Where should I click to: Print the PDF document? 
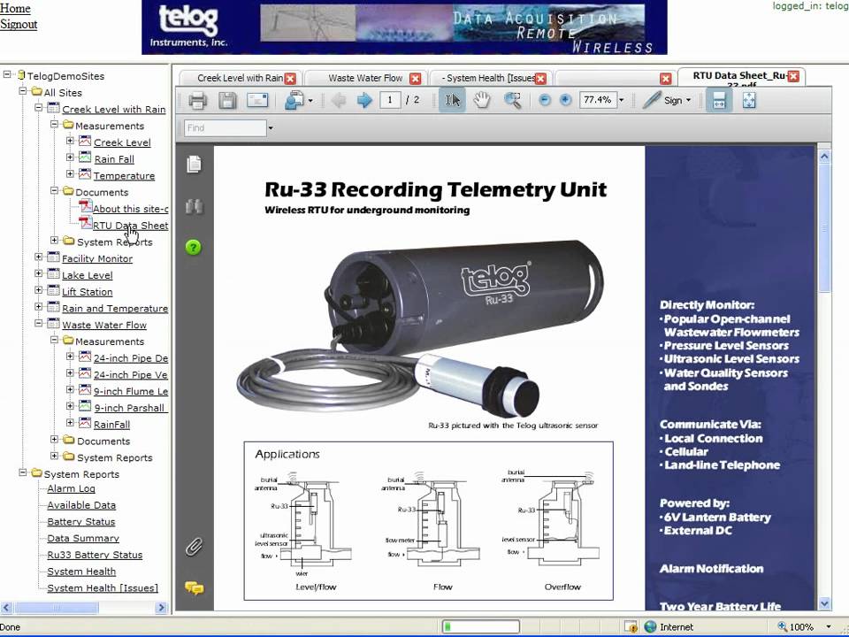click(197, 100)
